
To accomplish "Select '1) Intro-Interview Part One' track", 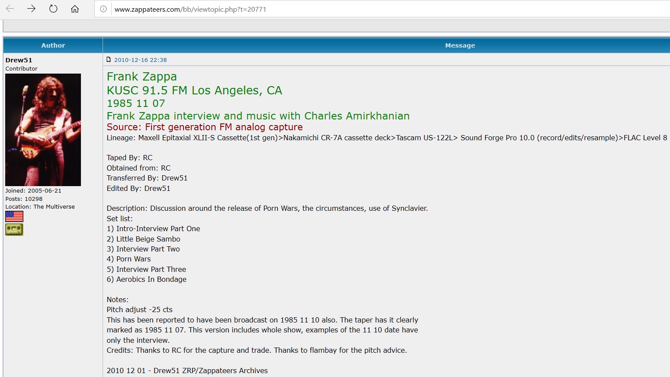I will tap(153, 229).
